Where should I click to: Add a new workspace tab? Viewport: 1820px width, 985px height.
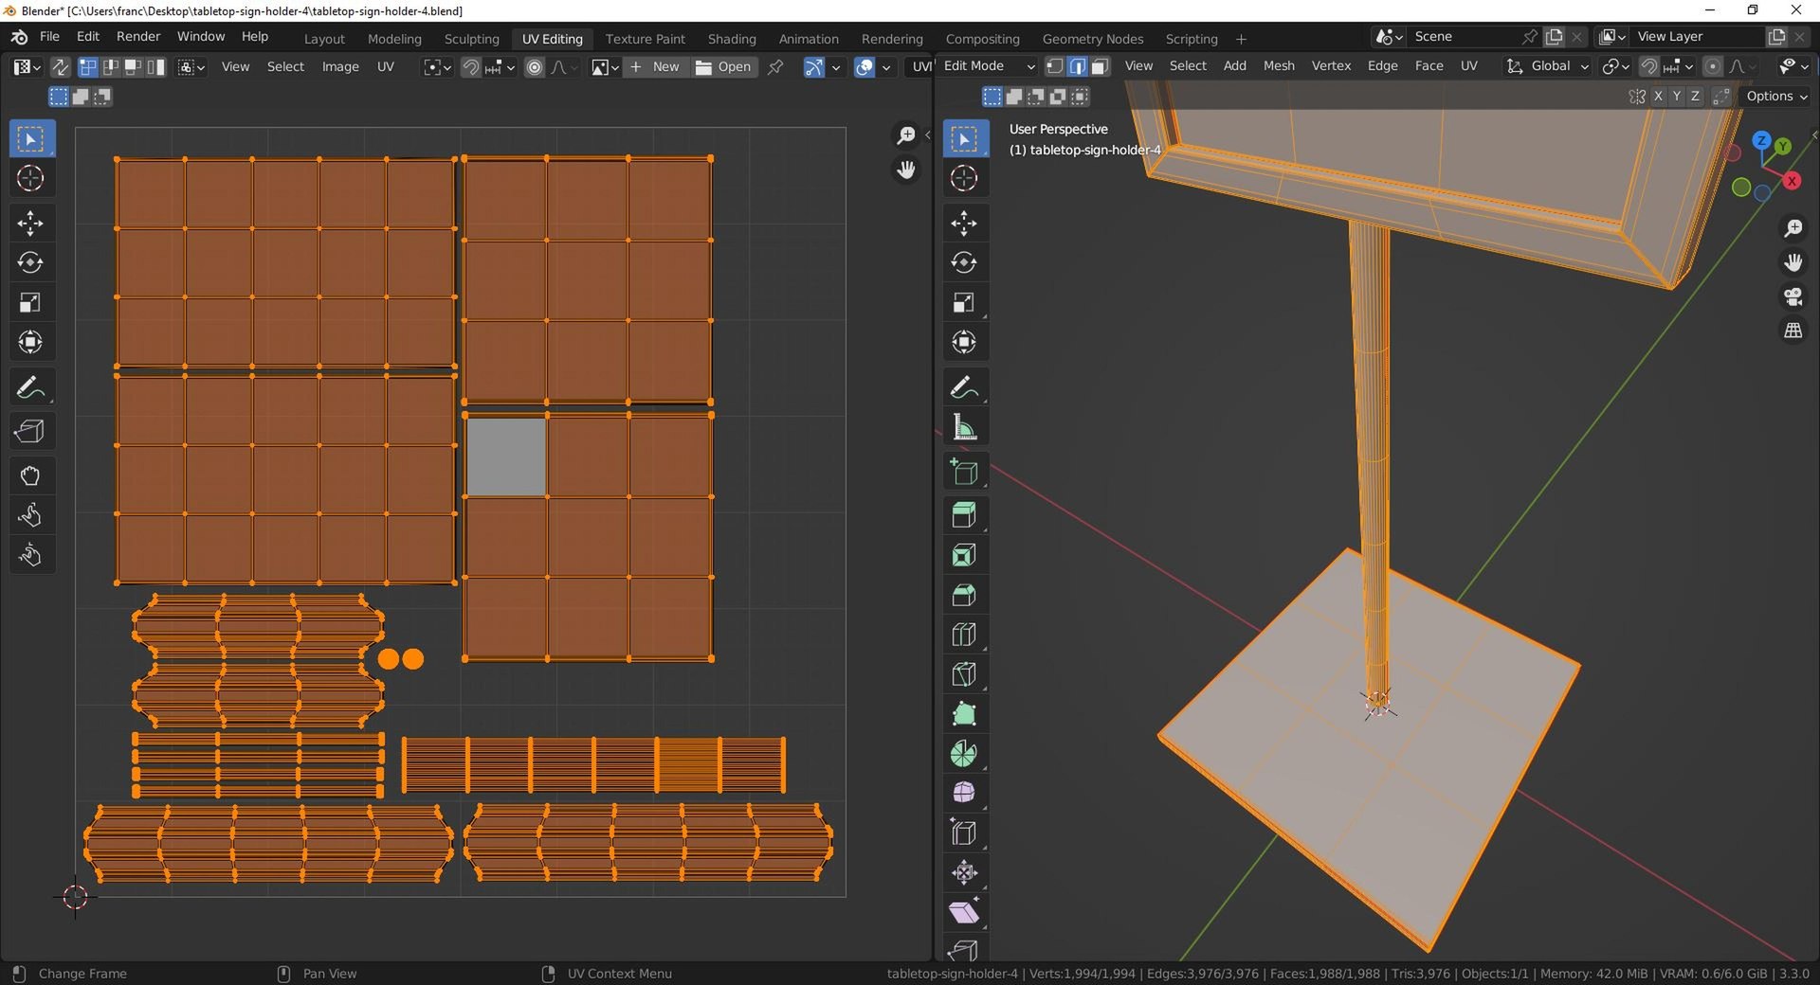tap(1241, 39)
